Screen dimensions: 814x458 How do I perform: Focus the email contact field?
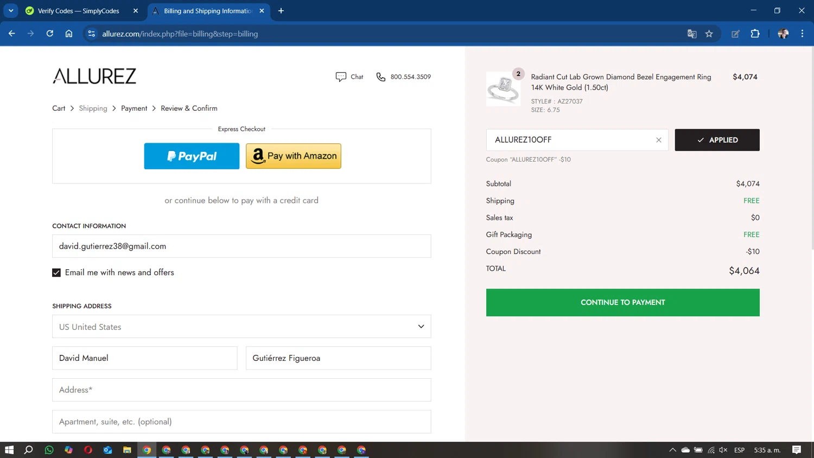(241, 246)
